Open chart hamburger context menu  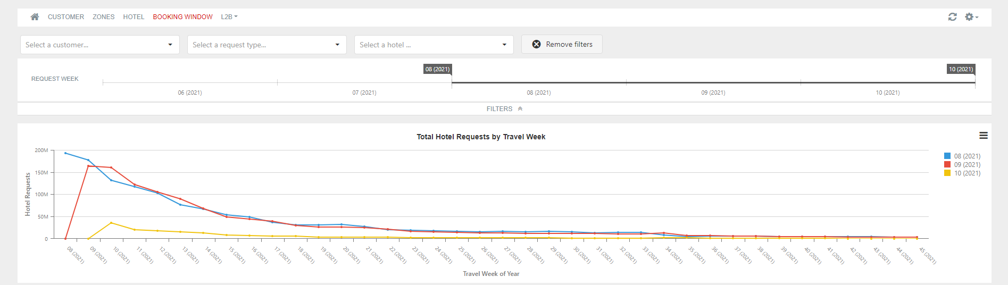(984, 136)
